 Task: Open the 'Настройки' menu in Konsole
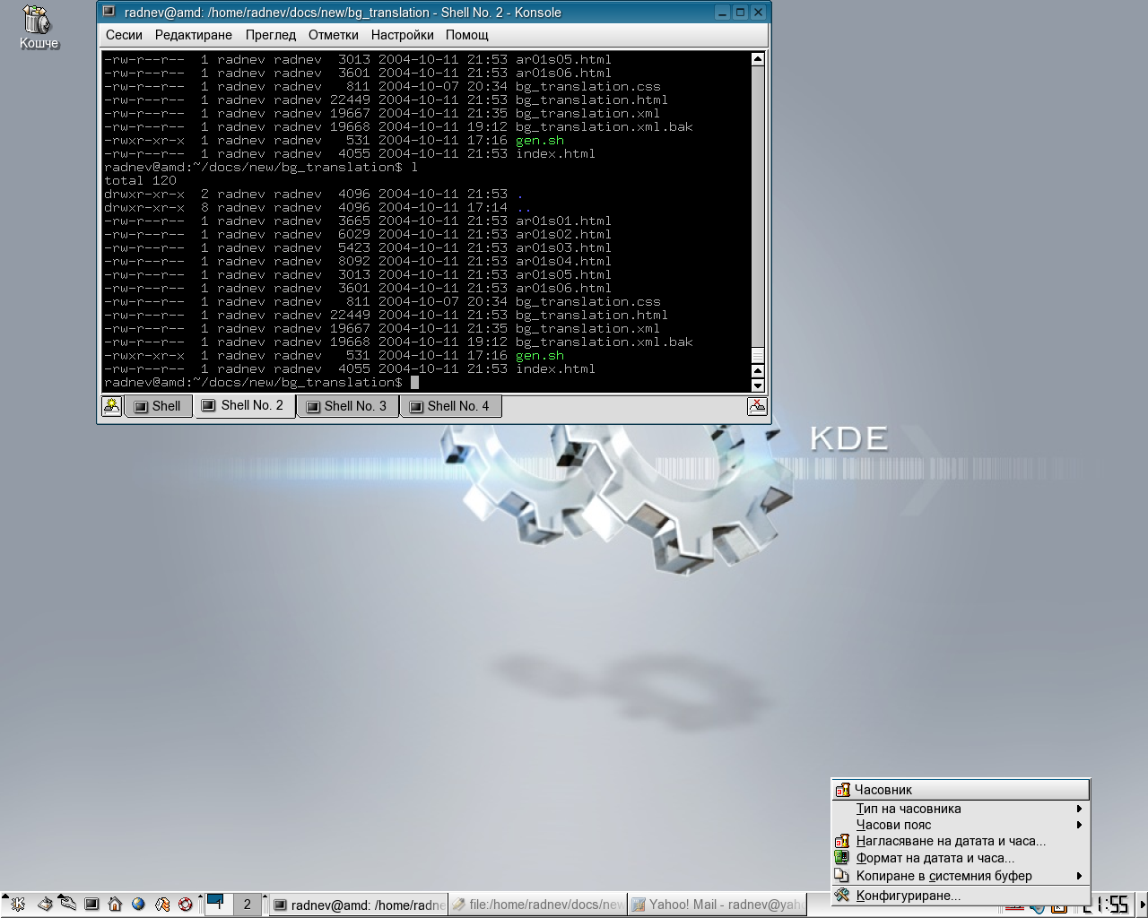point(402,35)
